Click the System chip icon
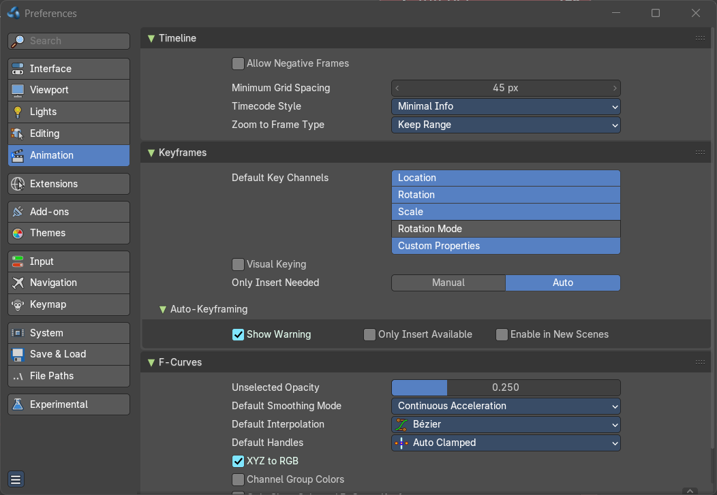This screenshot has height=495, width=717. [17, 333]
